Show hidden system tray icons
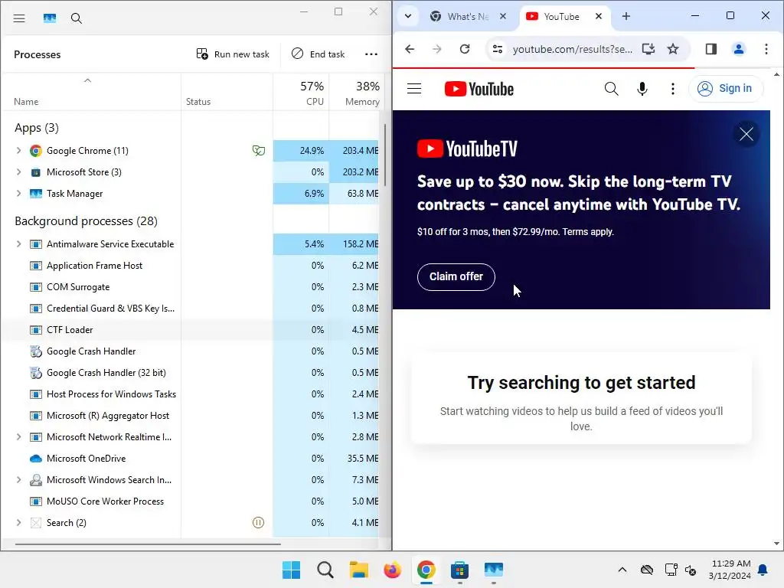The width and height of the screenshot is (784, 588). coord(622,570)
